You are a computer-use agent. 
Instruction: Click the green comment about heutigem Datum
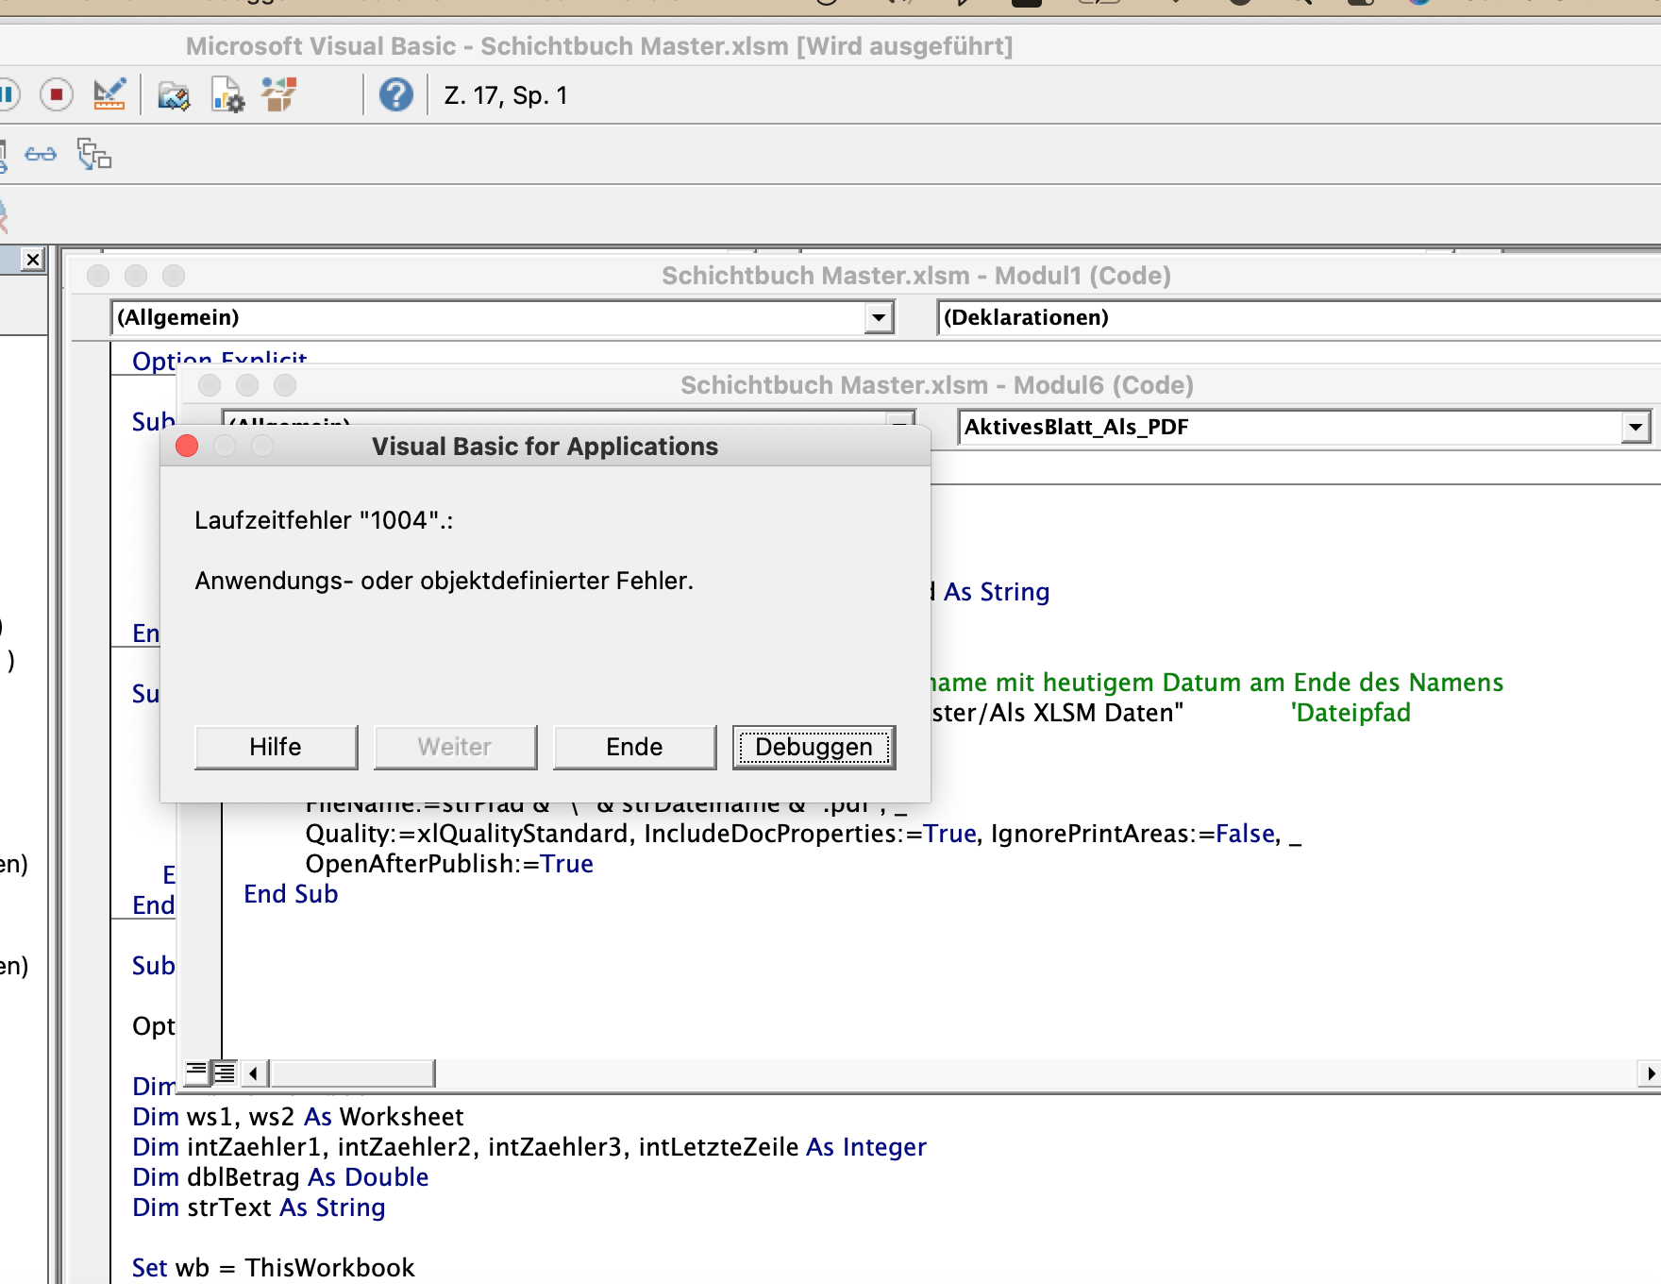point(1217,683)
